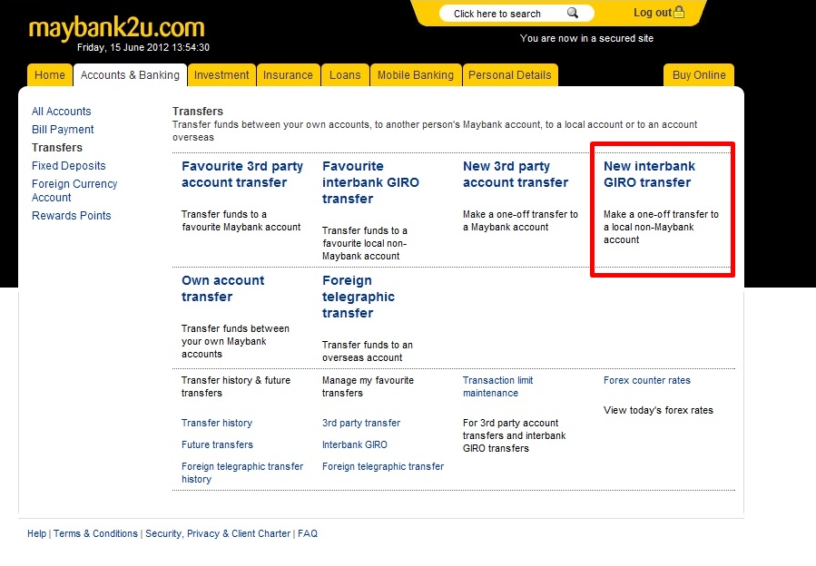This screenshot has width=816, height=566.
Task: Click 'For 3rd party account transfers' description
Action: (514, 435)
